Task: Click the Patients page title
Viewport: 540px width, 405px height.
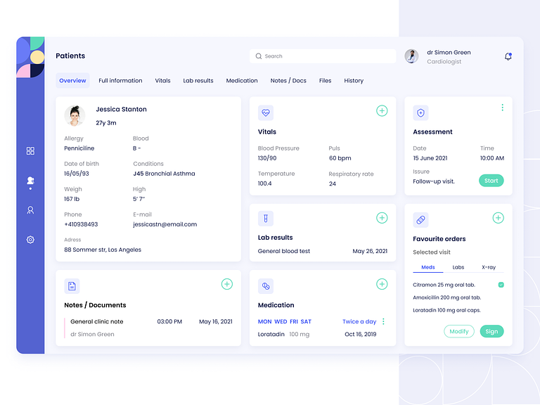Action: point(70,56)
